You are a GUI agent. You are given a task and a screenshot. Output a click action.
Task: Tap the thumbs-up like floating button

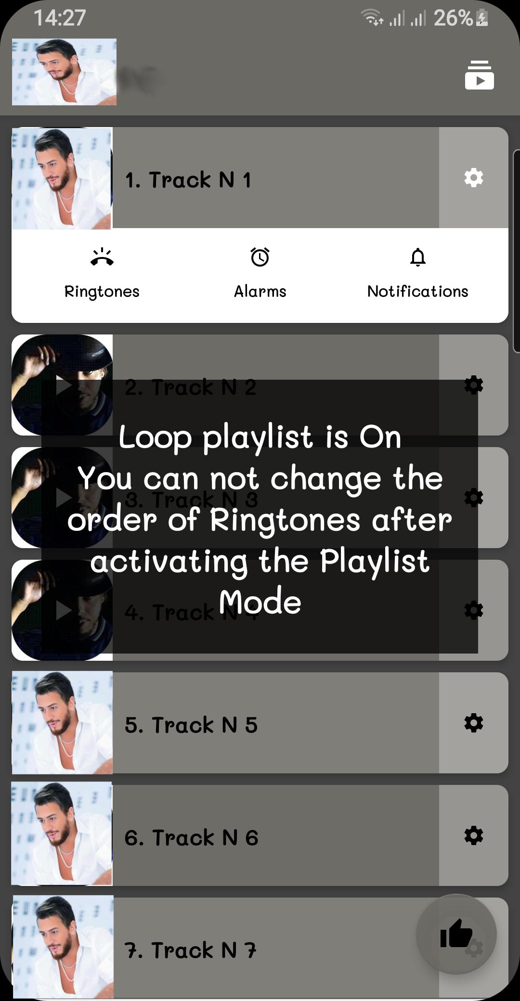pos(456,934)
